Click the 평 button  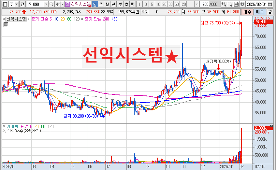pyautogui.click(x=270, y=12)
